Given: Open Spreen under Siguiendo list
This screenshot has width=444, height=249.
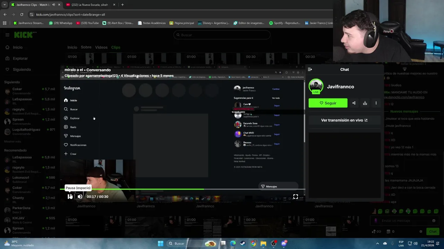Looking at the screenshot, I should coord(29,121).
